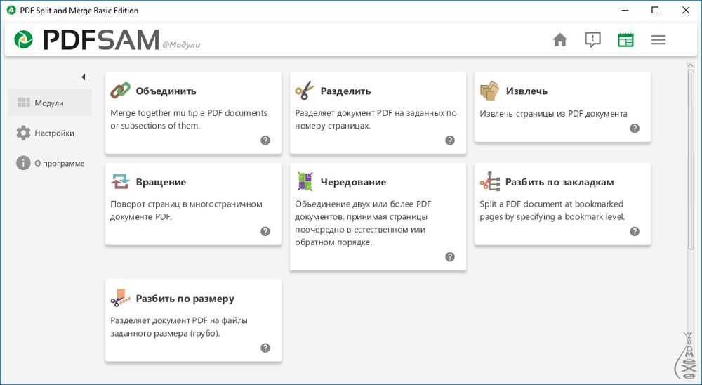
Task: Open the Чередование alternate mix module
Action: (353, 183)
